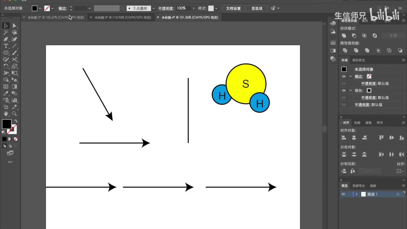Select the Hand tool
Image resolution: width=407 pixels, height=229 pixels.
click(6, 114)
